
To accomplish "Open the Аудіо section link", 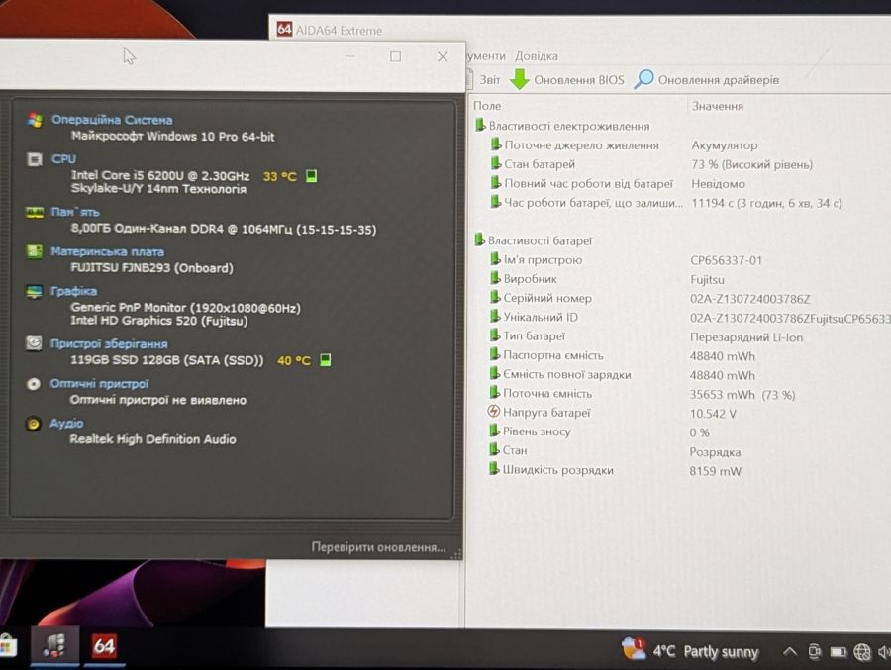I will tap(66, 424).
